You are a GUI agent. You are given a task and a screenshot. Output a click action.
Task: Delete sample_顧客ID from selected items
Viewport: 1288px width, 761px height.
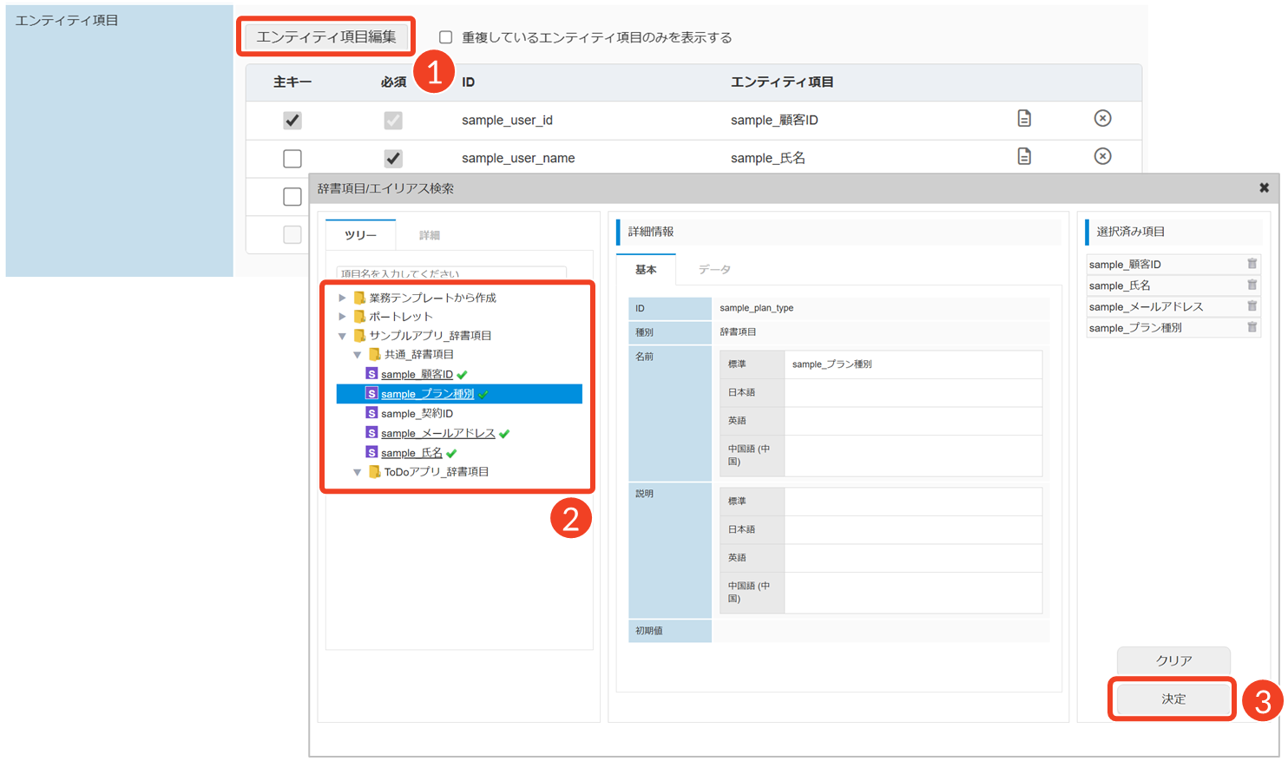point(1252,264)
